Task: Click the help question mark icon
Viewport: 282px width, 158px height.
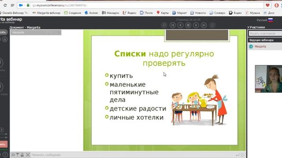Action: (x=5, y=154)
